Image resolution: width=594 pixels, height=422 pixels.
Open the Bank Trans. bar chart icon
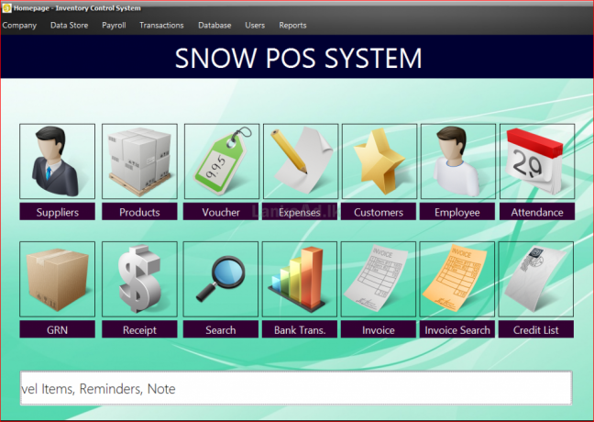click(x=300, y=279)
